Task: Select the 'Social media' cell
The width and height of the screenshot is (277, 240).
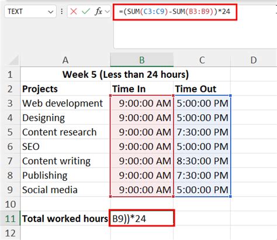Action: [x=65, y=190]
